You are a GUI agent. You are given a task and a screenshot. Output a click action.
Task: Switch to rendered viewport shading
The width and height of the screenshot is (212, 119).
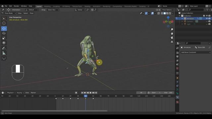tap(170, 13)
